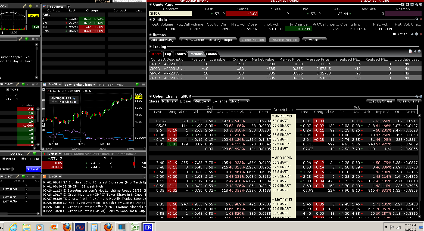Click the S icon in Quote Panel header
The image size is (424, 231).
click(x=412, y=4)
